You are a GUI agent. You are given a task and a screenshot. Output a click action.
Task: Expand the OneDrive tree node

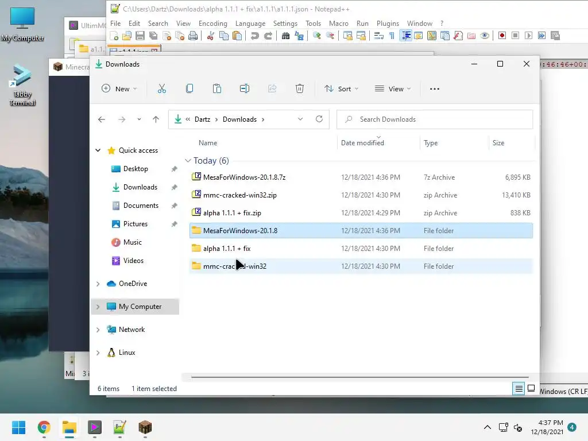coord(98,284)
